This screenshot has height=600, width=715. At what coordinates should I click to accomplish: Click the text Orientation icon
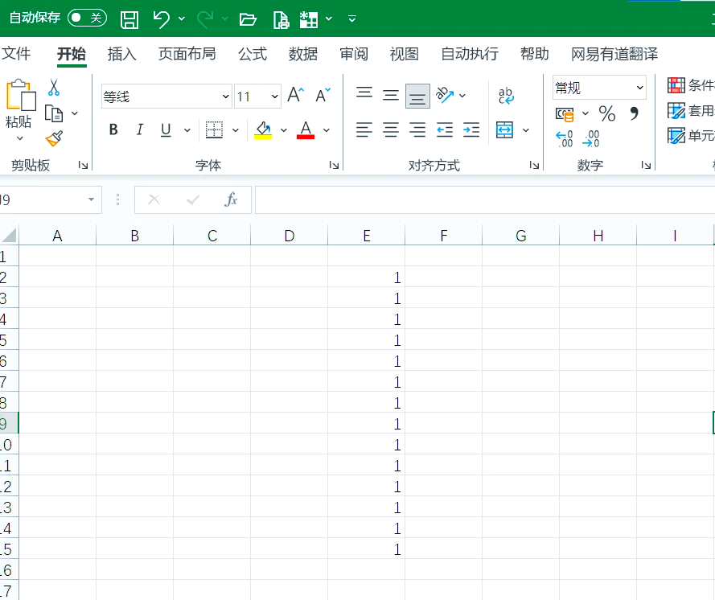coord(445,95)
